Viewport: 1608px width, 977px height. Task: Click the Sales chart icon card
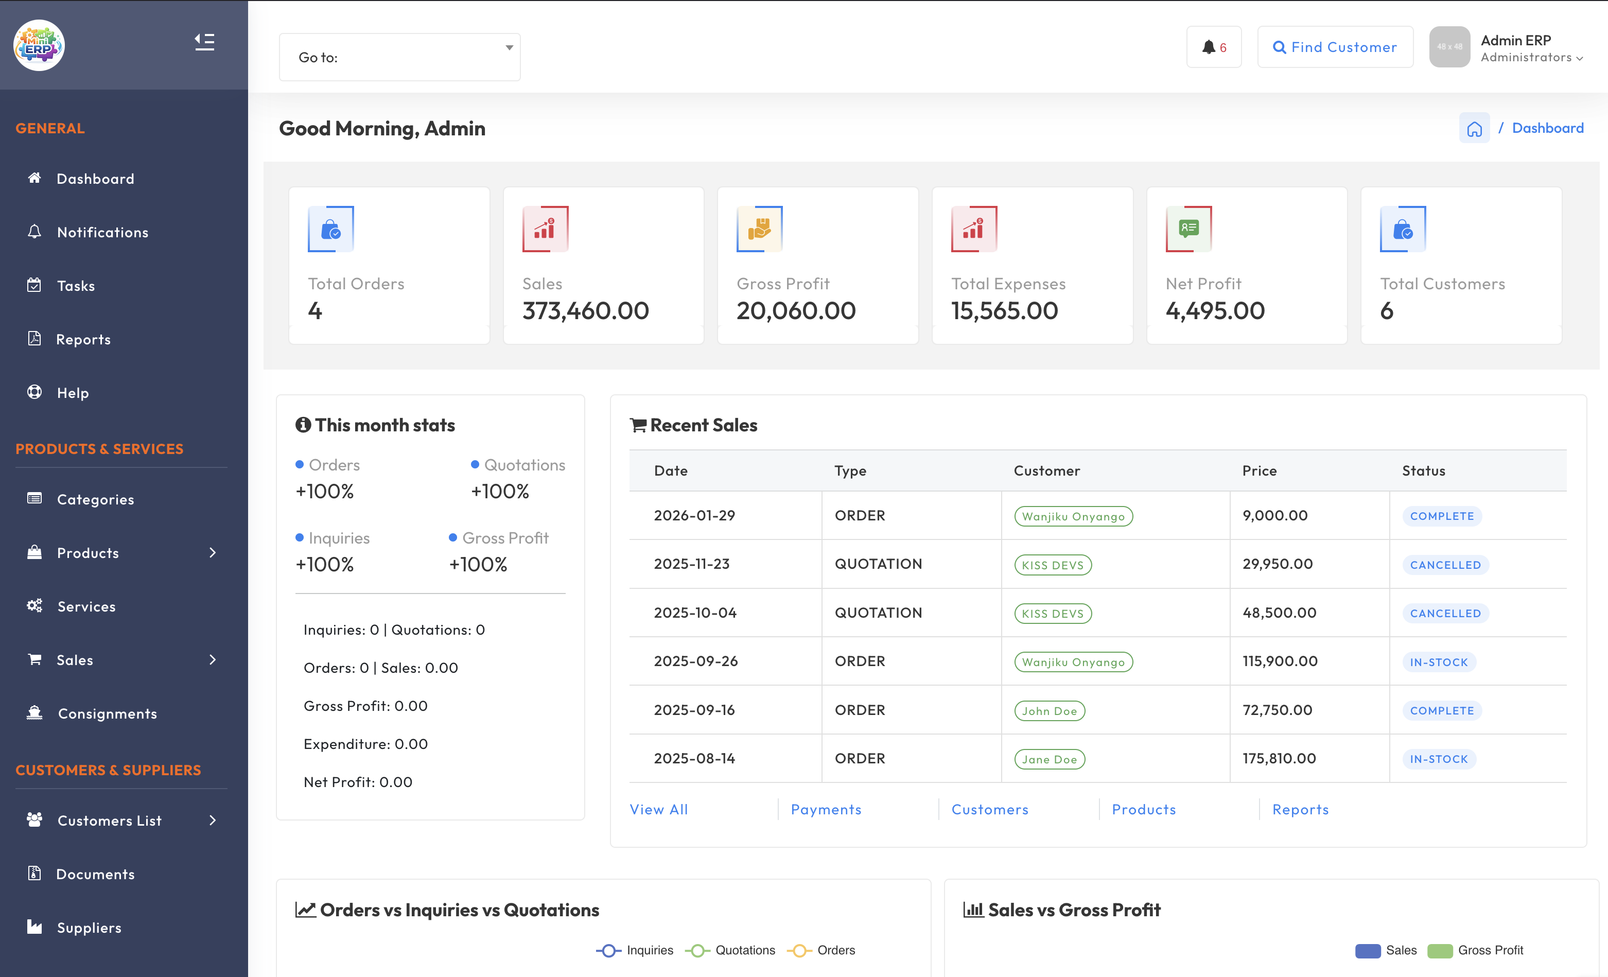pyautogui.click(x=545, y=229)
